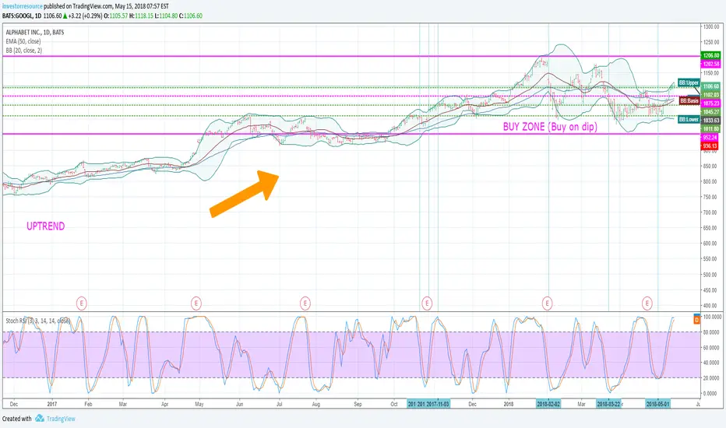Click the 2017-11-03 date marker

point(438,404)
